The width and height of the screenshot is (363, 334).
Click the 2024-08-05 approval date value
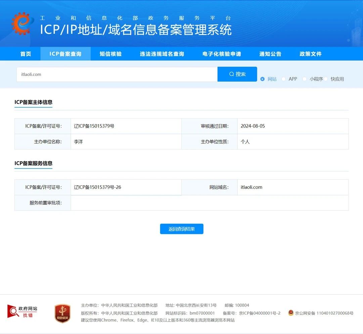[253, 126]
